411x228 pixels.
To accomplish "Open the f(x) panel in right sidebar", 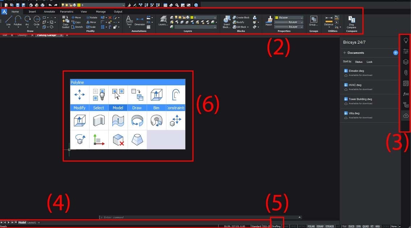I will click(x=406, y=94).
